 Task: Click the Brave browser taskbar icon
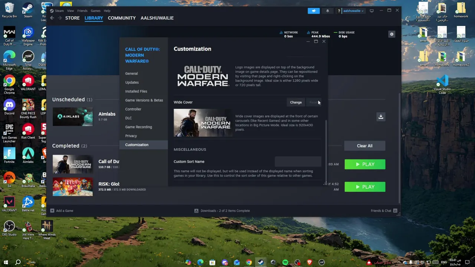(309, 263)
